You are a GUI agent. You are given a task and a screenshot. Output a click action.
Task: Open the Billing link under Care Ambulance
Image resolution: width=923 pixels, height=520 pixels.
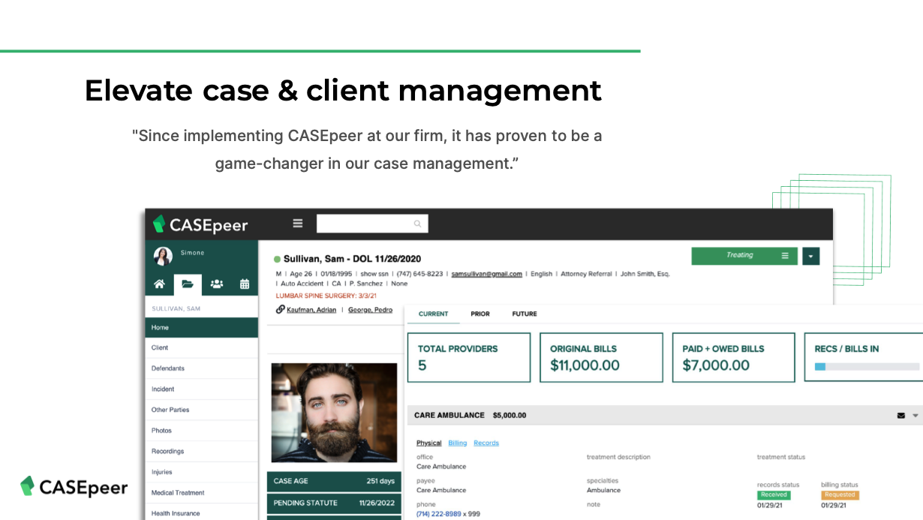click(458, 443)
